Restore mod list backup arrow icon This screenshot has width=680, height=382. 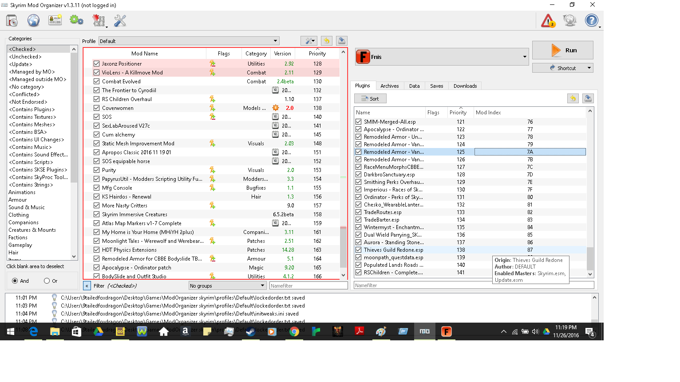click(326, 41)
